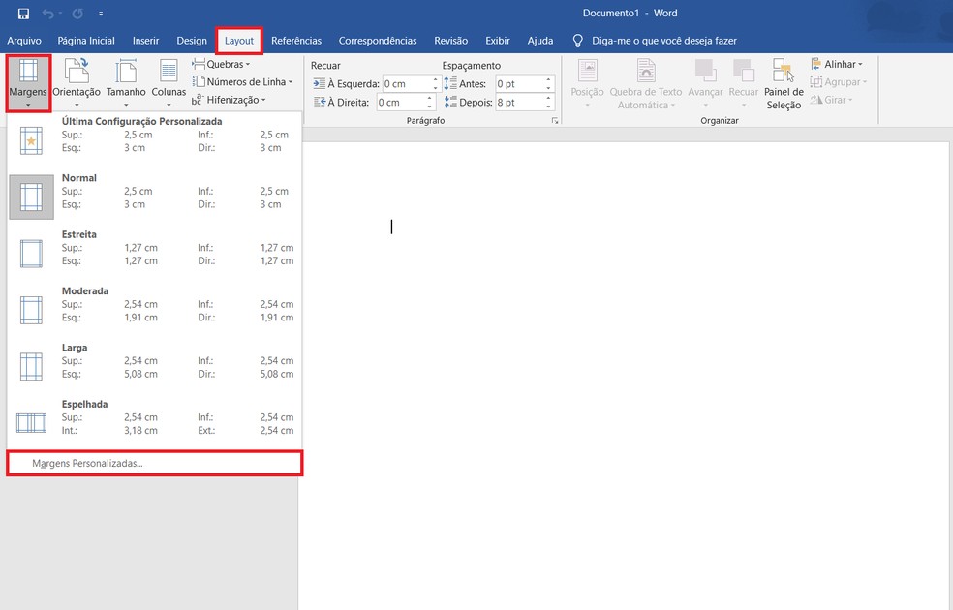Open the Arquivo file menu

(x=24, y=41)
